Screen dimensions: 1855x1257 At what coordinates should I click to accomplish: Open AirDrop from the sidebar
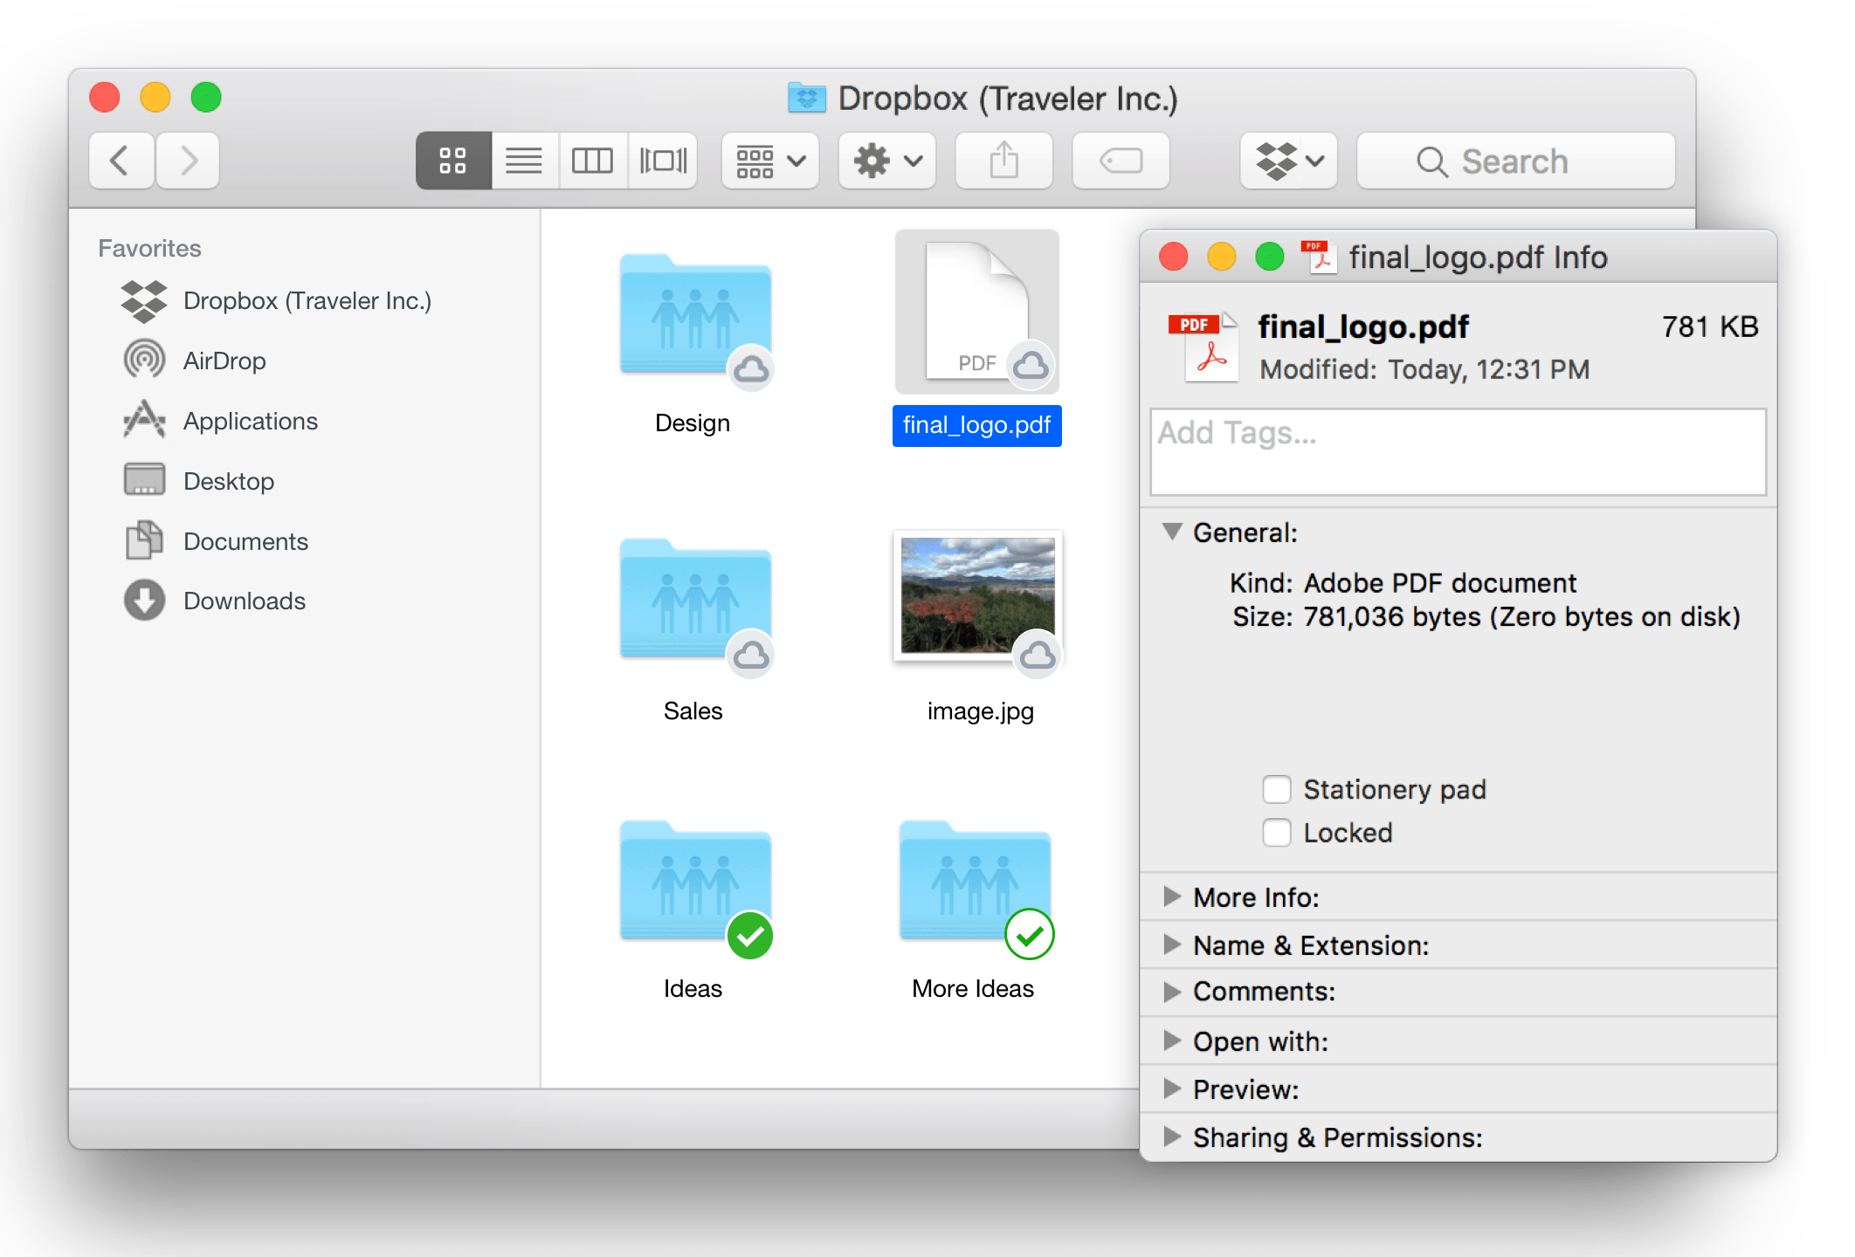click(x=225, y=360)
